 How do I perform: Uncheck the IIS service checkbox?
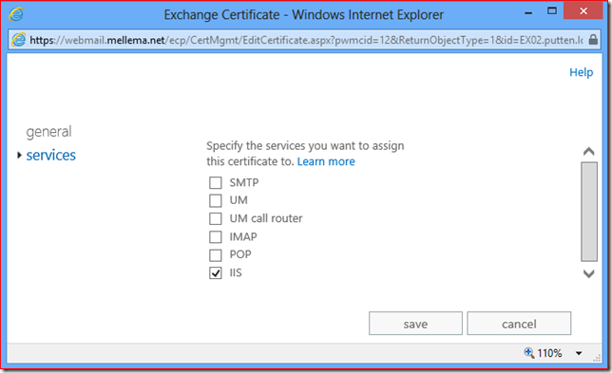click(216, 272)
